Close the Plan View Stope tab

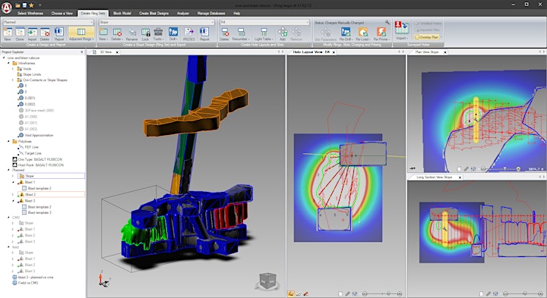[445, 52]
